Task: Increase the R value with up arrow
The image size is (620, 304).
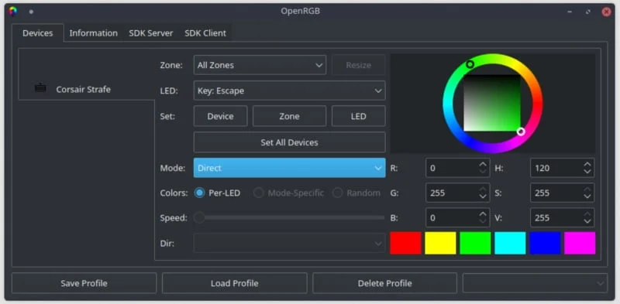Action: (483, 164)
